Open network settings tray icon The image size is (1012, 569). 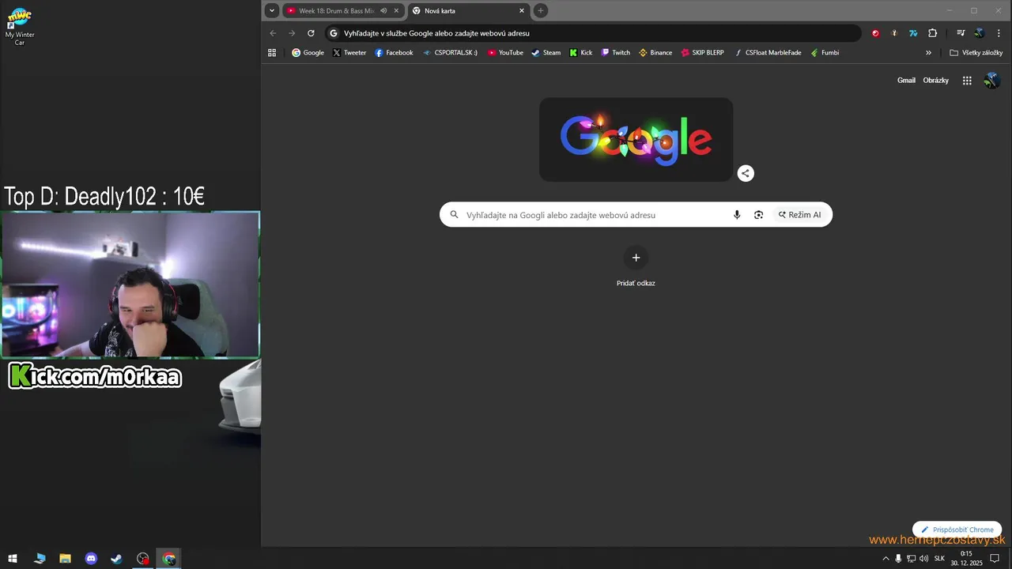[911, 559]
